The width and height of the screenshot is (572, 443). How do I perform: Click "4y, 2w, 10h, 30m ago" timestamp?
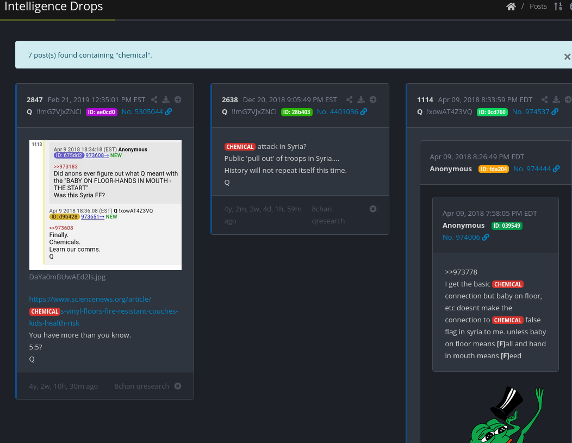click(64, 386)
